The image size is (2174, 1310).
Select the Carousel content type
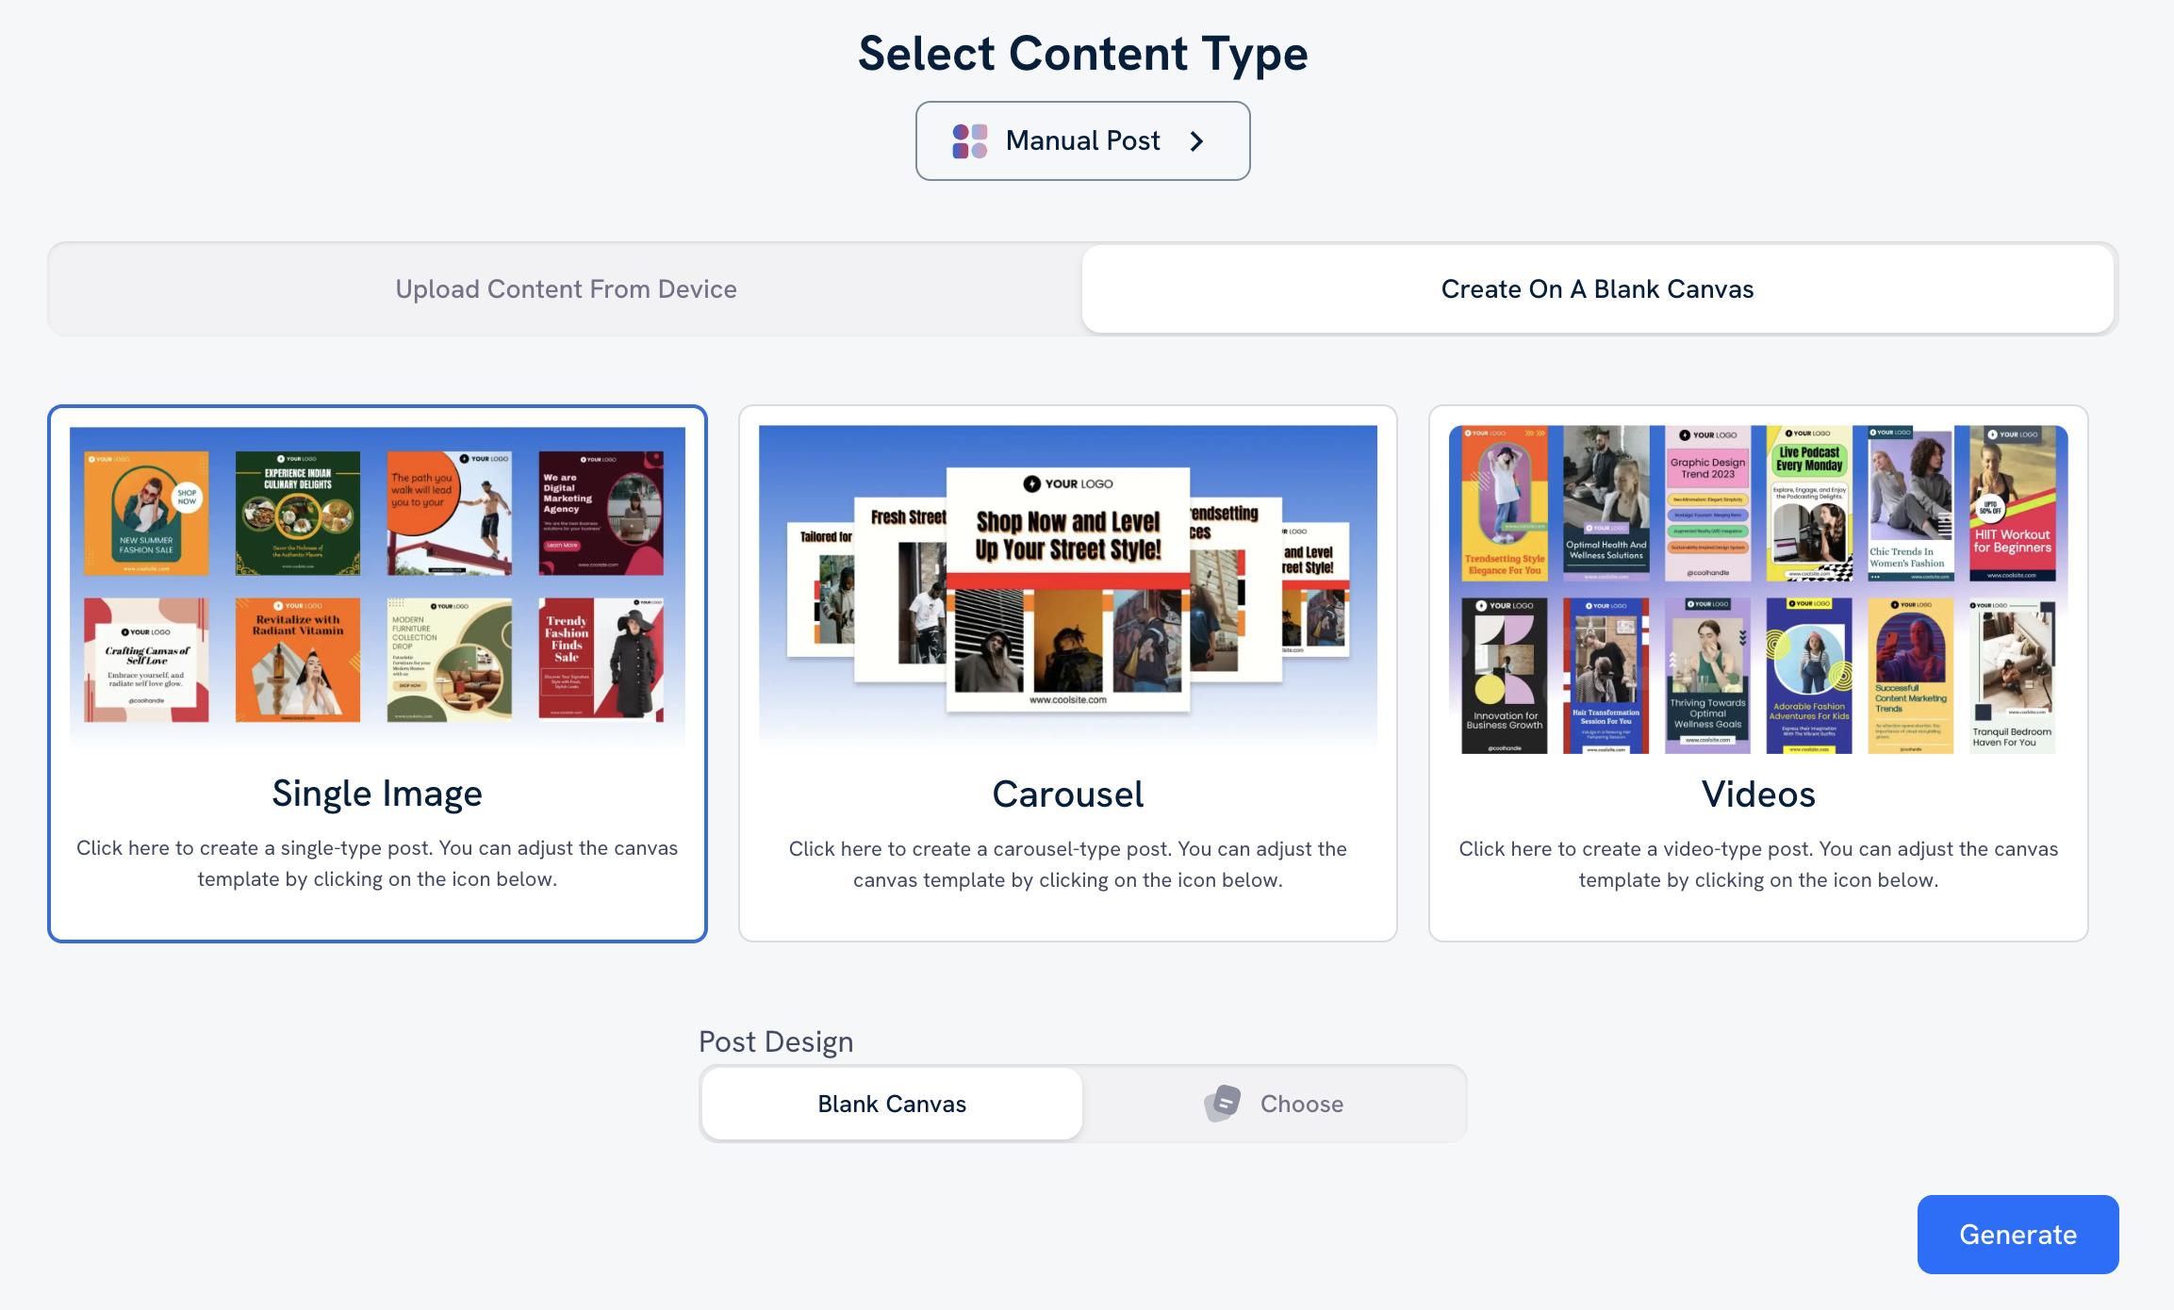pos(1067,794)
